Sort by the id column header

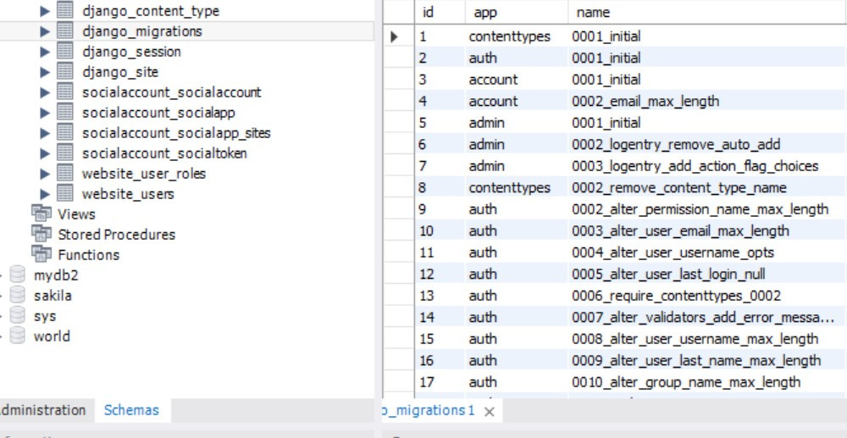(439, 13)
